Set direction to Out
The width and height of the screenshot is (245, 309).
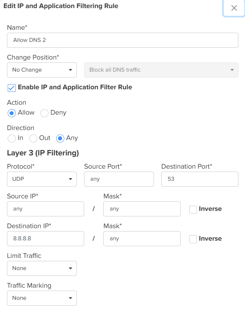tap(33, 139)
